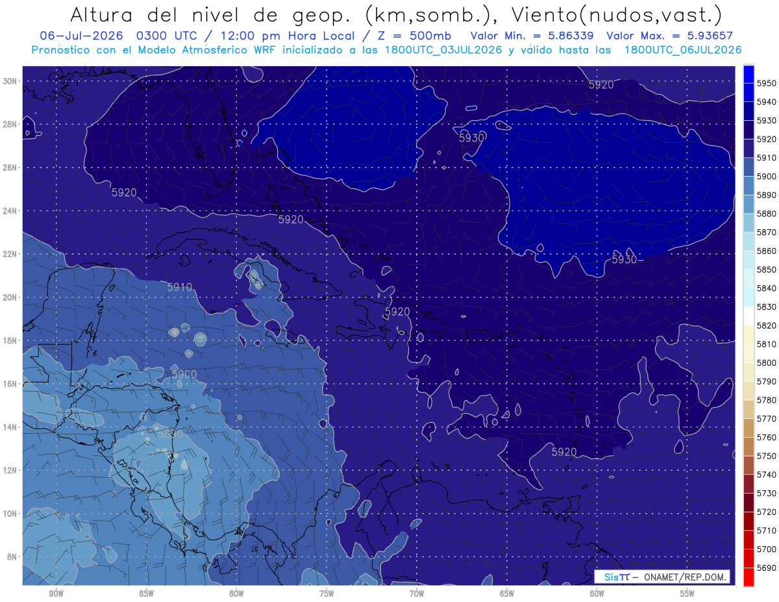Image resolution: width=779 pixels, height=602 pixels.
Task: Click the 5740 colorbar label
Action: point(766,475)
